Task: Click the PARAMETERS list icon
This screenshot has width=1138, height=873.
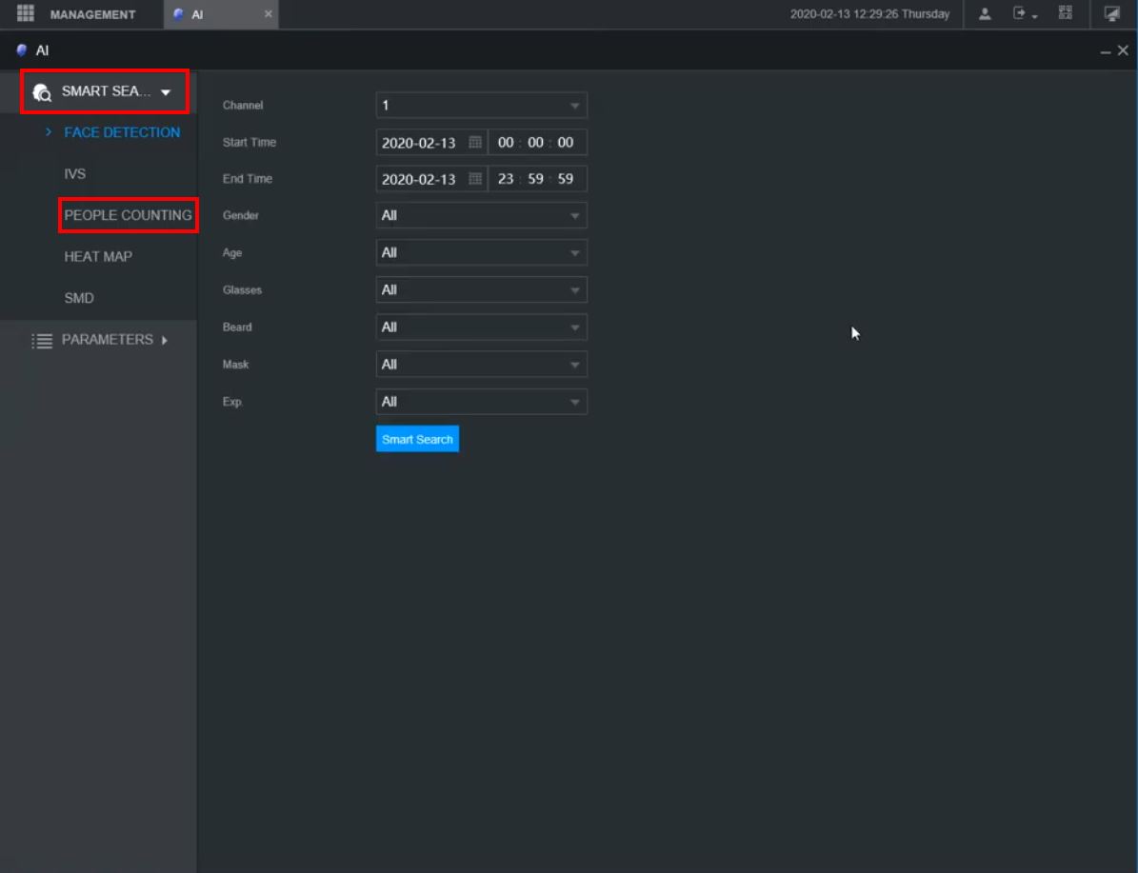Action: coord(42,341)
